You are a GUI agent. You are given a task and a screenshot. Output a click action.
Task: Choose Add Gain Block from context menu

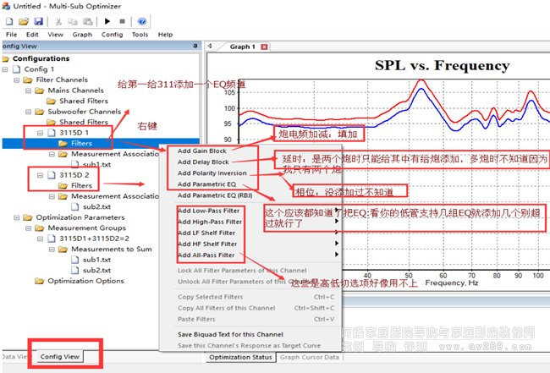point(203,151)
